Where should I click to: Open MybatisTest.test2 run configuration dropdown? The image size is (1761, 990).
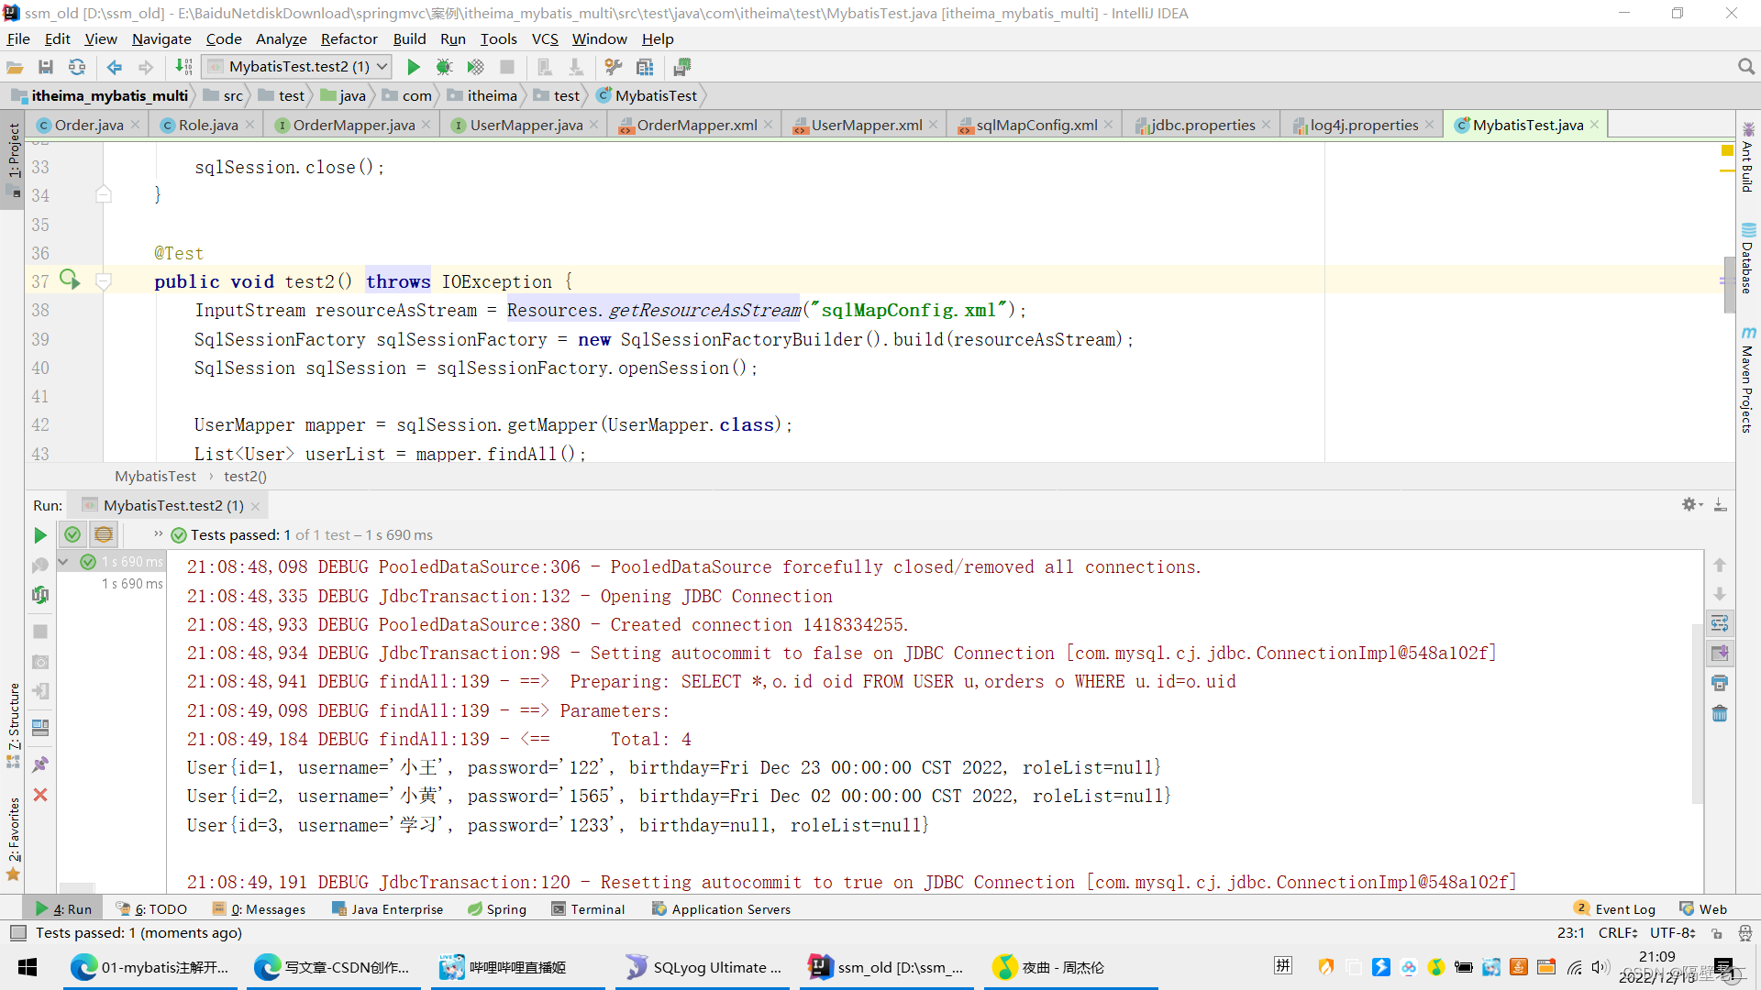pos(299,67)
